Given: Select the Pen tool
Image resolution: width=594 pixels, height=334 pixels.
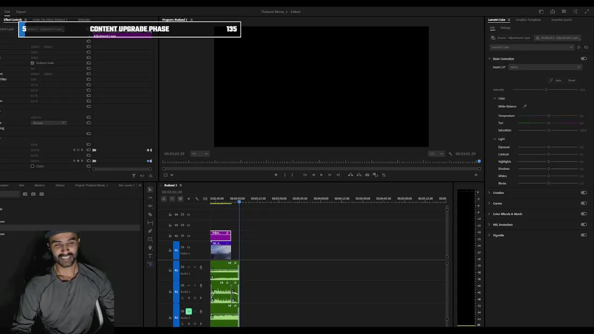Looking at the screenshot, I should (x=150, y=231).
